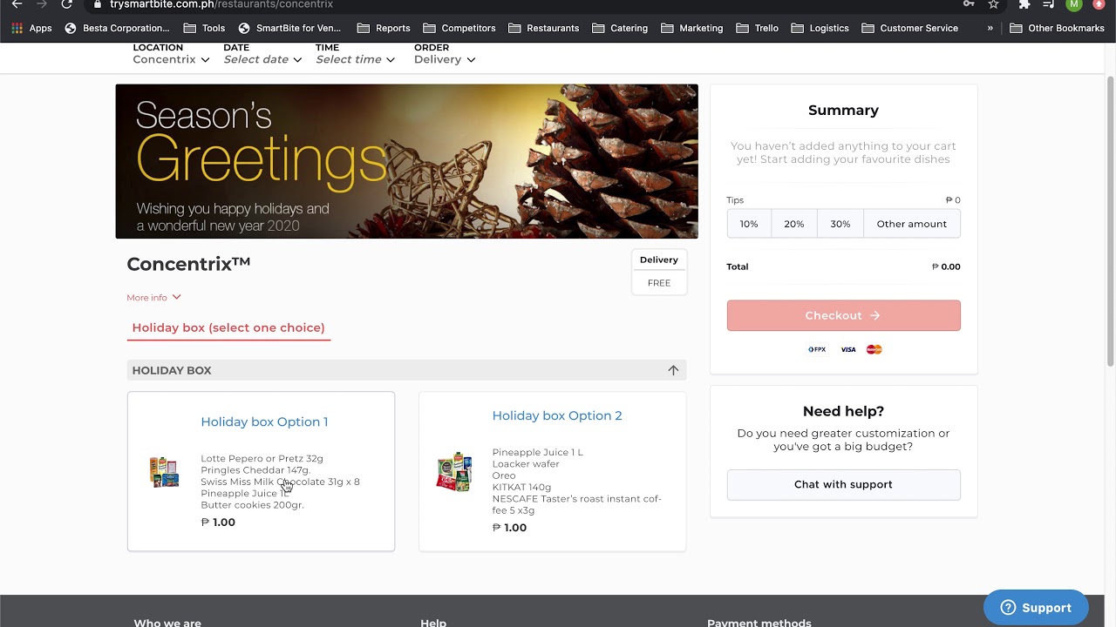Click the Season's Greetings banner
The height and width of the screenshot is (627, 1116).
pyautogui.click(x=406, y=161)
